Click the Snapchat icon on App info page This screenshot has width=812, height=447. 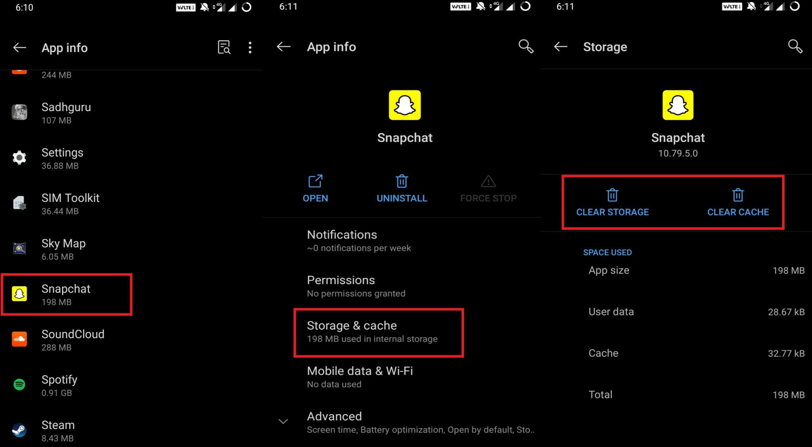[x=405, y=106]
